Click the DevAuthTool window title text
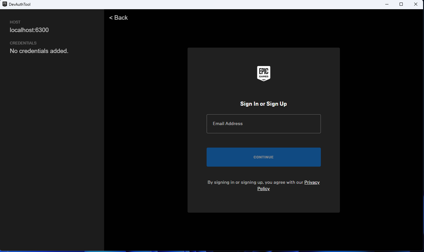424x252 pixels. coord(20,4)
